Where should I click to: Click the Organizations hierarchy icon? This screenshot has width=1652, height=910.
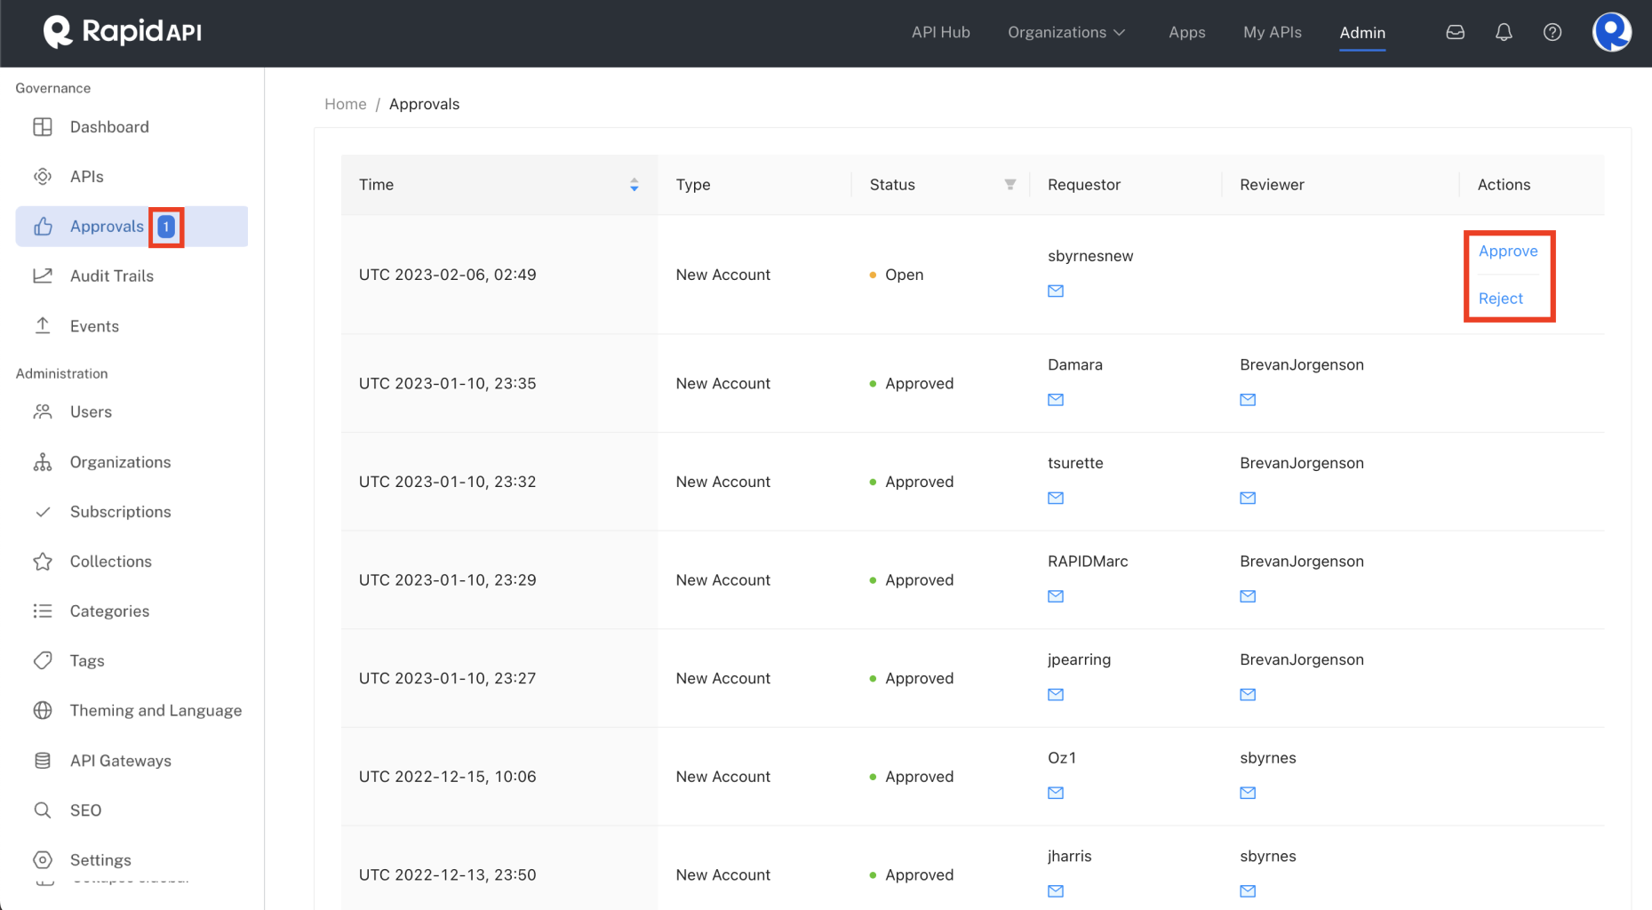click(43, 462)
